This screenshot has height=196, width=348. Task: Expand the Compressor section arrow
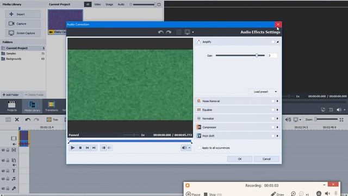[x=277, y=127]
